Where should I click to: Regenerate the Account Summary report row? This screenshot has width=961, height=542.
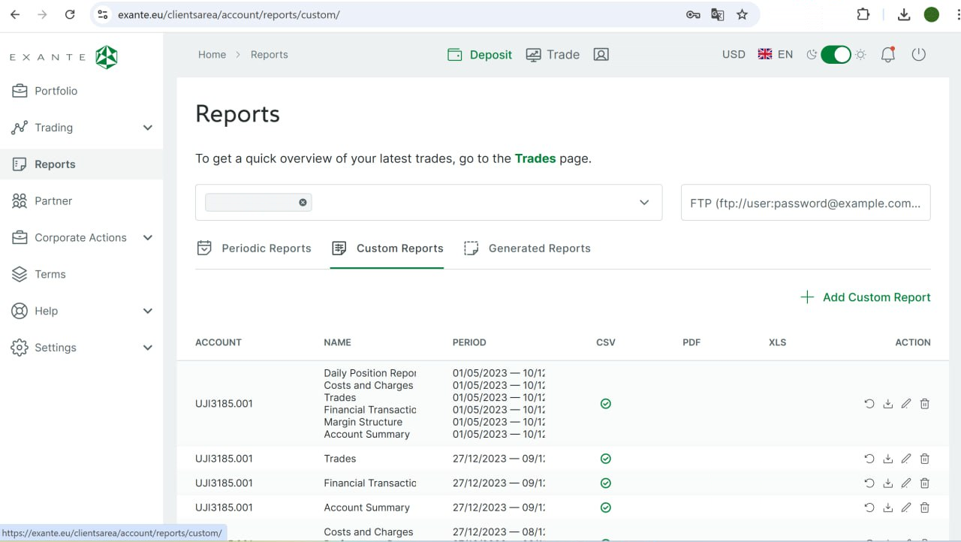(x=869, y=507)
